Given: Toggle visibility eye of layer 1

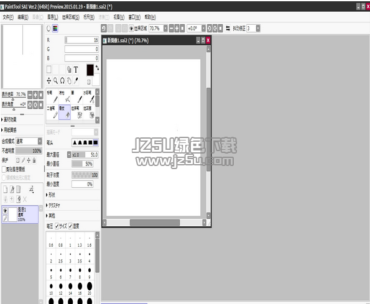Looking at the screenshot, I should point(5,211).
